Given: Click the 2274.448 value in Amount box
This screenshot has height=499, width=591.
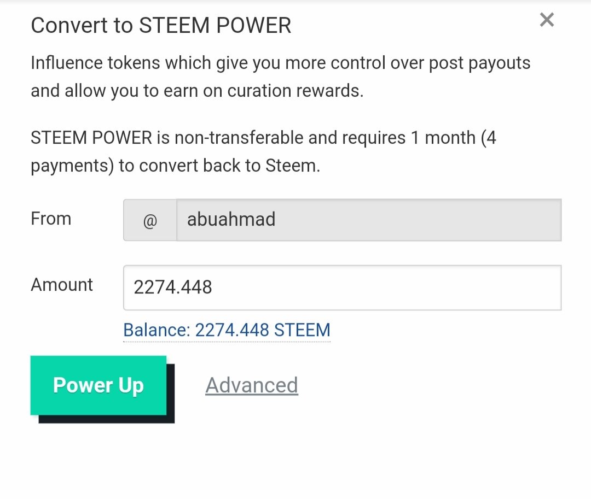Looking at the screenshot, I should click(x=173, y=287).
